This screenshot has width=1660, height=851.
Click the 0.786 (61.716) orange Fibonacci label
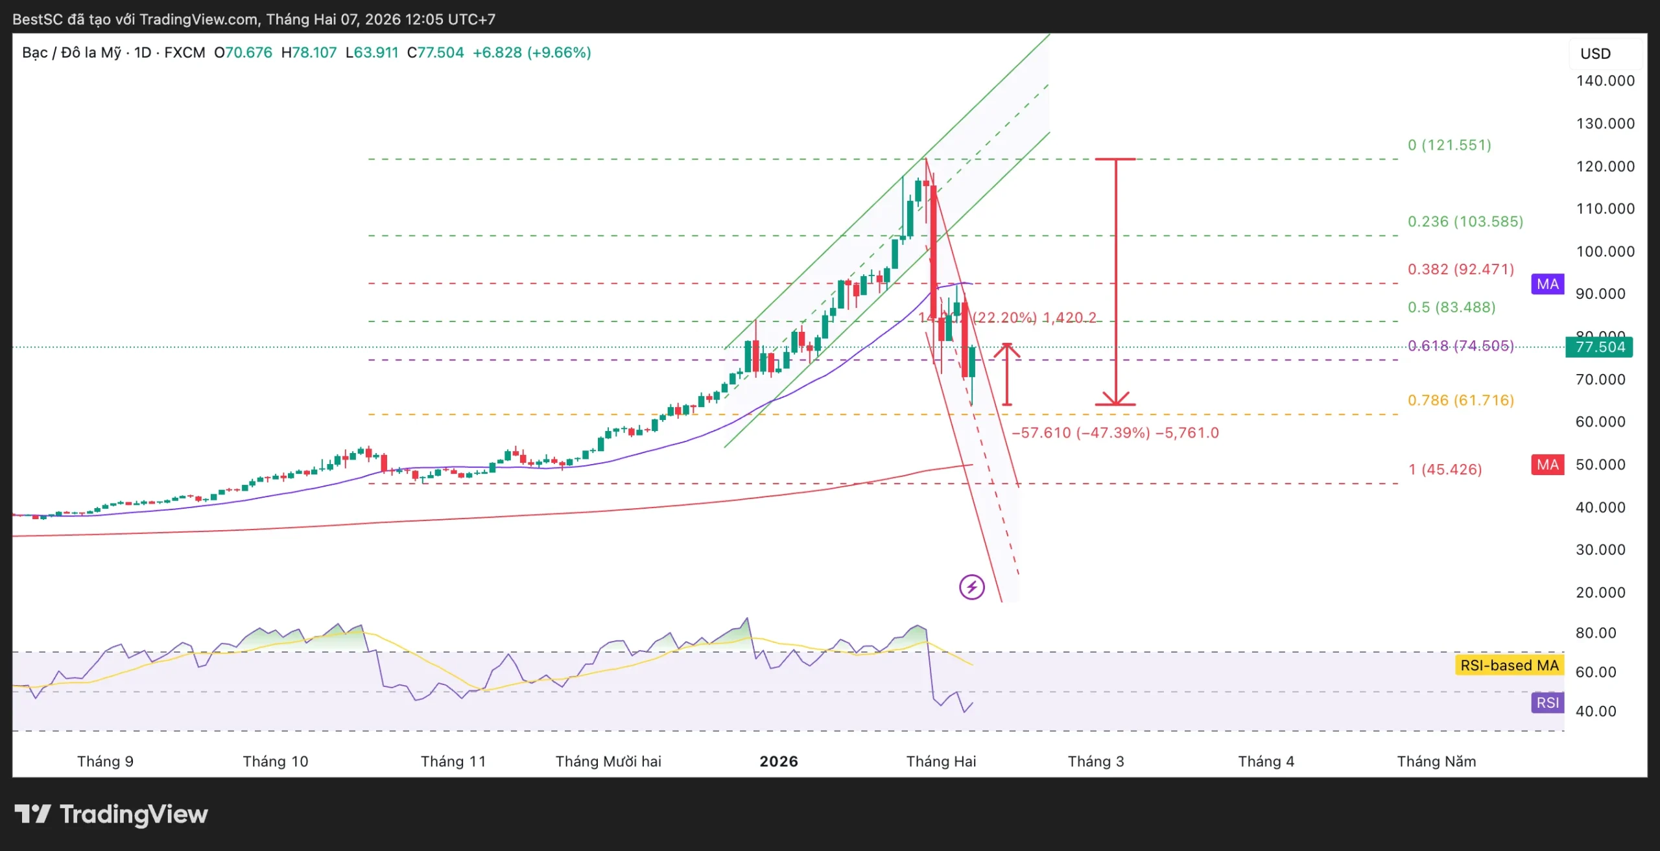coord(1460,401)
